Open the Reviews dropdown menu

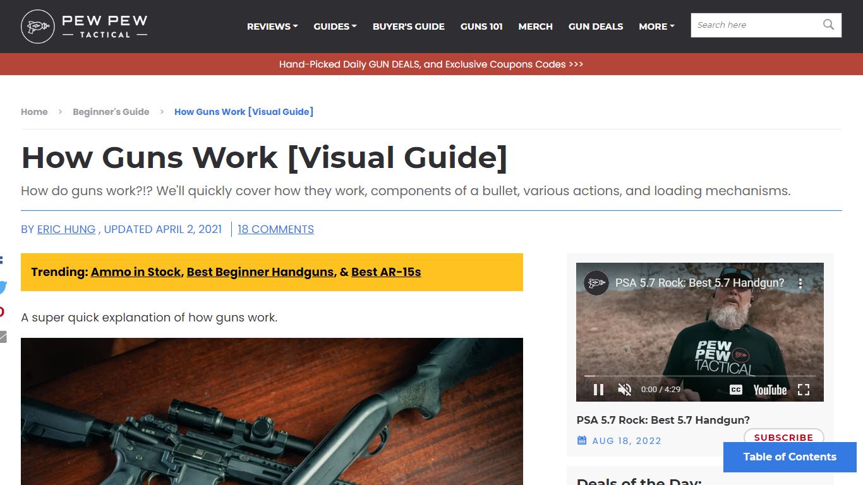272,27
